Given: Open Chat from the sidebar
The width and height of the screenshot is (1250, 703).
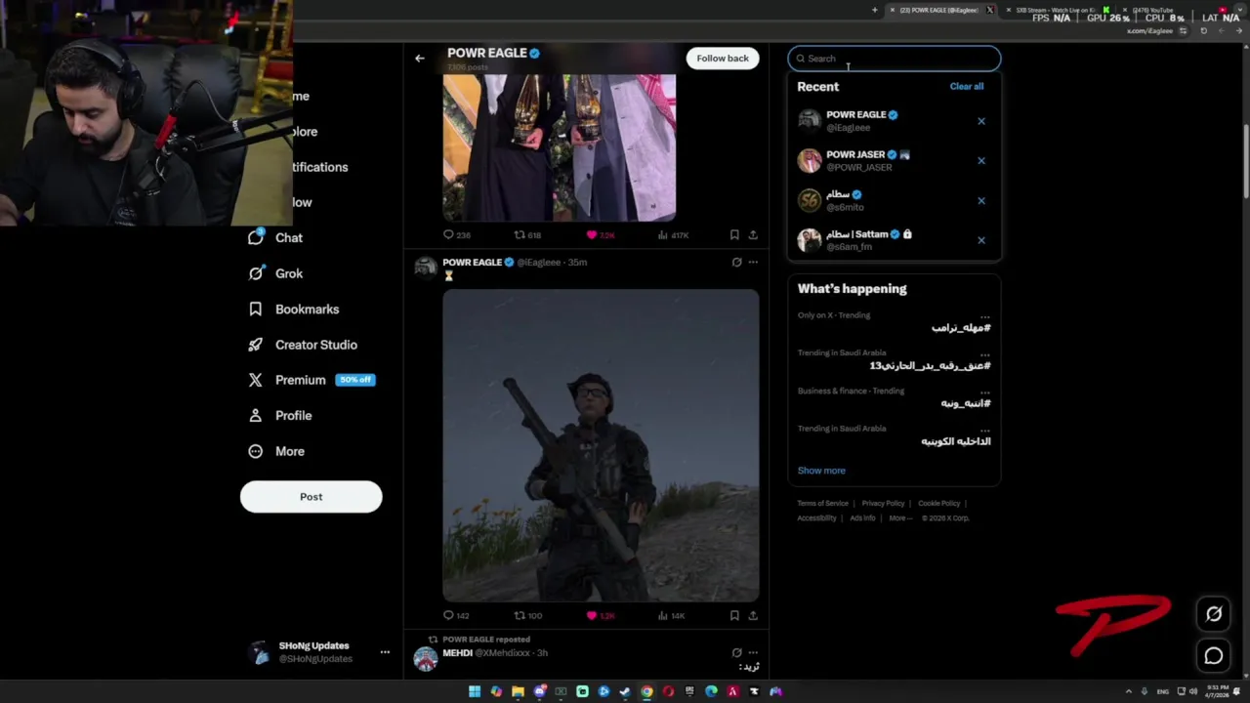Looking at the screenshot, I should [275, 237].
